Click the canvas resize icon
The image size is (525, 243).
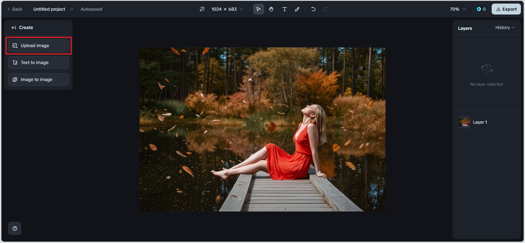(202, 9)
